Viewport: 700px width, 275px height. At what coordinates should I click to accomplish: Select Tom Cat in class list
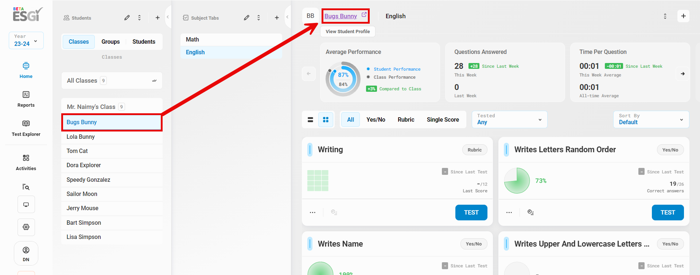[x=112, y=151]
